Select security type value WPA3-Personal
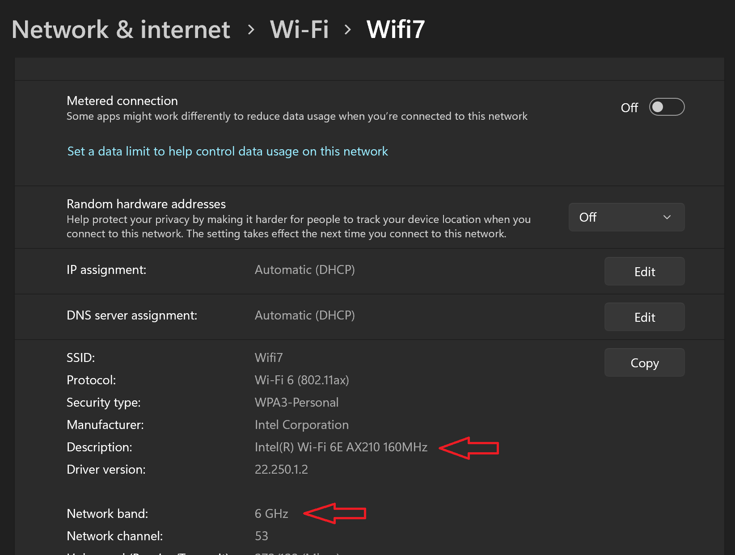 [x=296, y=402]
